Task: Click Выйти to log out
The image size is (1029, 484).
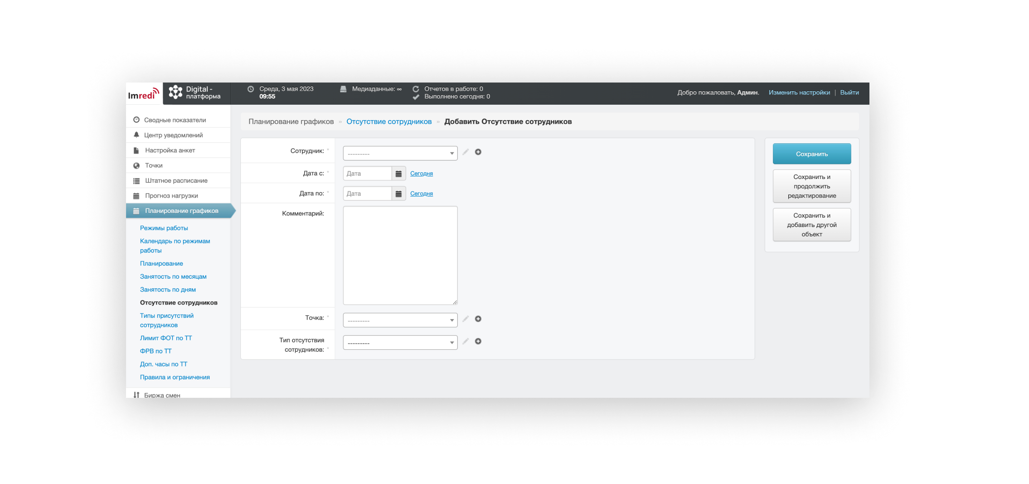Action: 849,92
